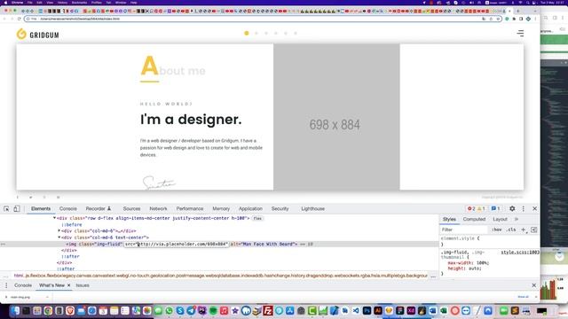
Task: Open the Lighthouse tab
Action: [x=313, y=209]
